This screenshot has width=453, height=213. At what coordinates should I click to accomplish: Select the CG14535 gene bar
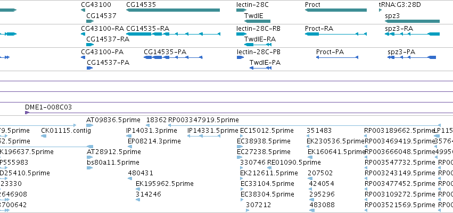pyautogui.click(x=173, y=10)
